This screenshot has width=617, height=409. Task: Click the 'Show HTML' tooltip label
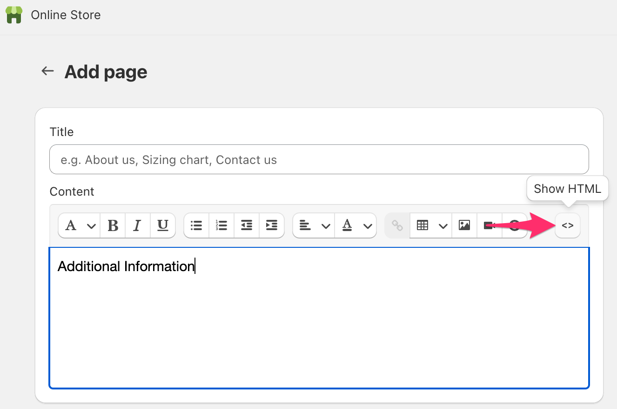tap(567, 188)
